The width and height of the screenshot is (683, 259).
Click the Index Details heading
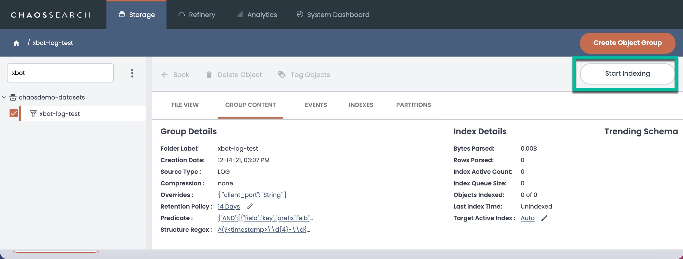tap(480, 132)
